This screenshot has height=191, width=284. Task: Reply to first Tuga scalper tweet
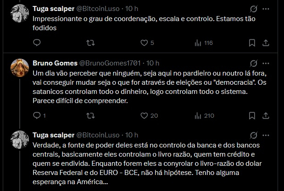(37, 43)
